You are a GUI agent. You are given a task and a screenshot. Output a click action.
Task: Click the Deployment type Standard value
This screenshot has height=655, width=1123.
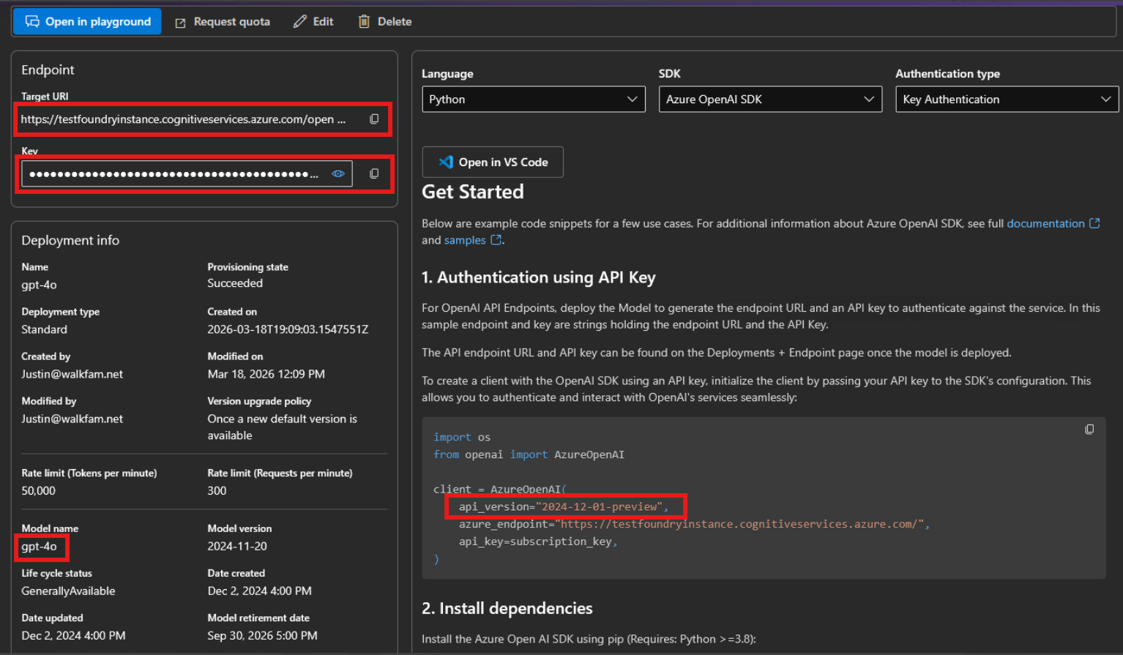coord(44,329)
